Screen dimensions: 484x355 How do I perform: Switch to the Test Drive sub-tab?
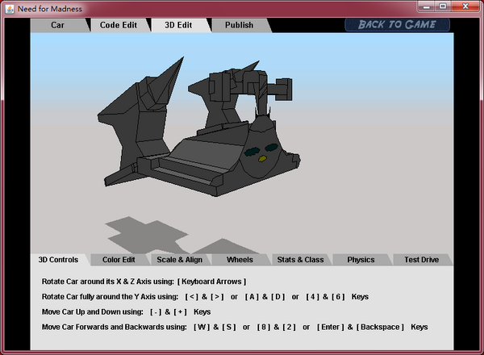point(421,260)
